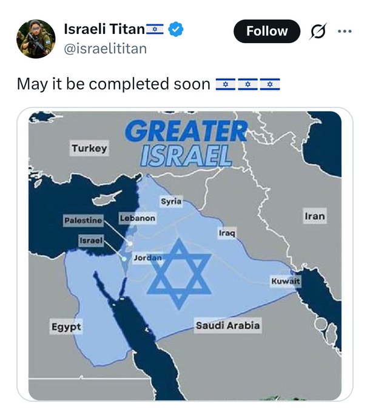Click the Palestine callout label
The width and height of the screenshot is (370, 412).
[83, 220]
